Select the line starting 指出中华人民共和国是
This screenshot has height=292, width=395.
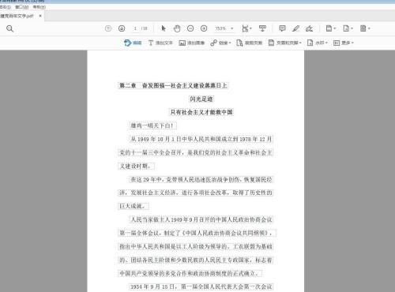(x=195, y=246)
